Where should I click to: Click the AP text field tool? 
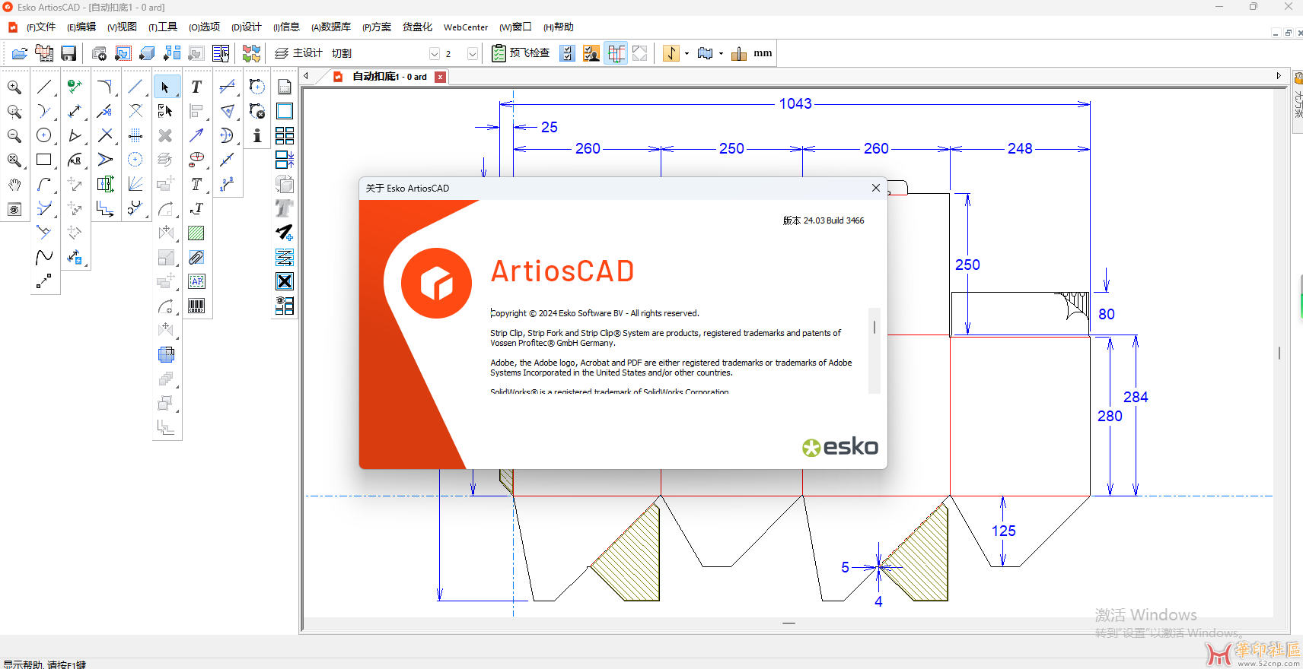click(196, 281)
